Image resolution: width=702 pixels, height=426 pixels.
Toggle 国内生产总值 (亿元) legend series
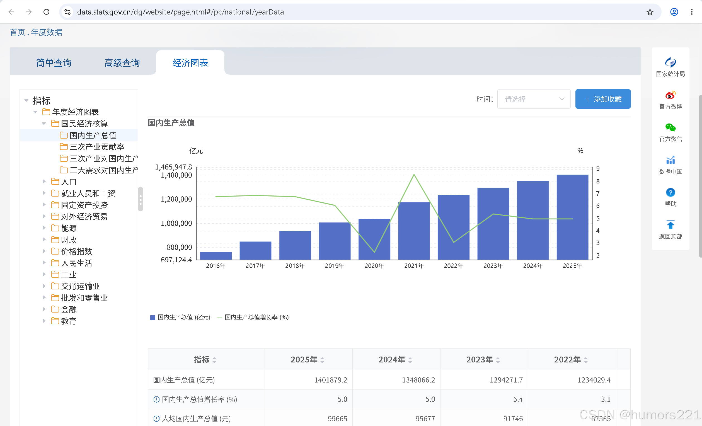180,317
